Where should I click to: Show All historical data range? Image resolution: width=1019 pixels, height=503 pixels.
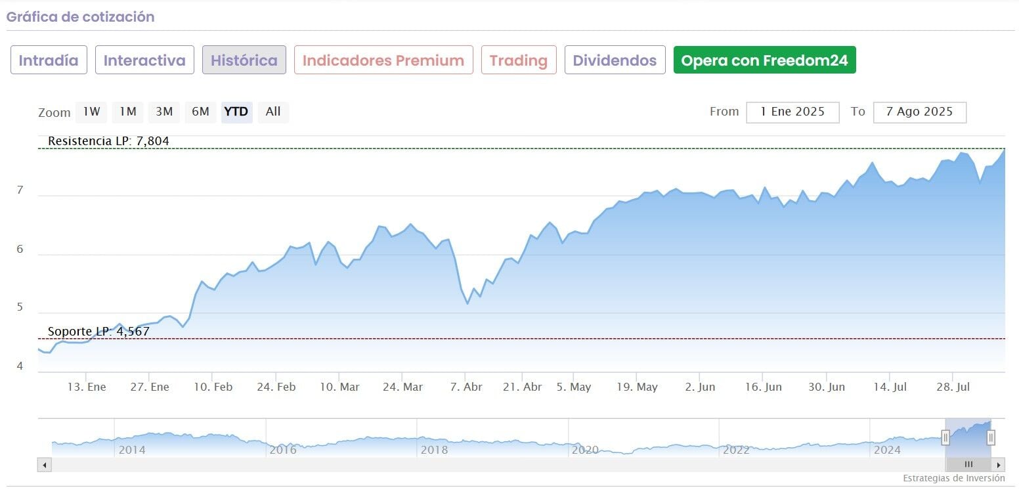tap(273, 112)
